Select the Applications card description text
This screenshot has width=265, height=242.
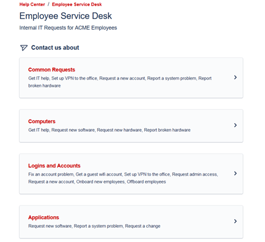pyautogui.click(x=94, y=226)
